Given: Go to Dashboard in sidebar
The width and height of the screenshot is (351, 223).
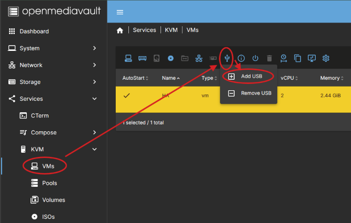Looking at the screenshot, I should [34, 31].
